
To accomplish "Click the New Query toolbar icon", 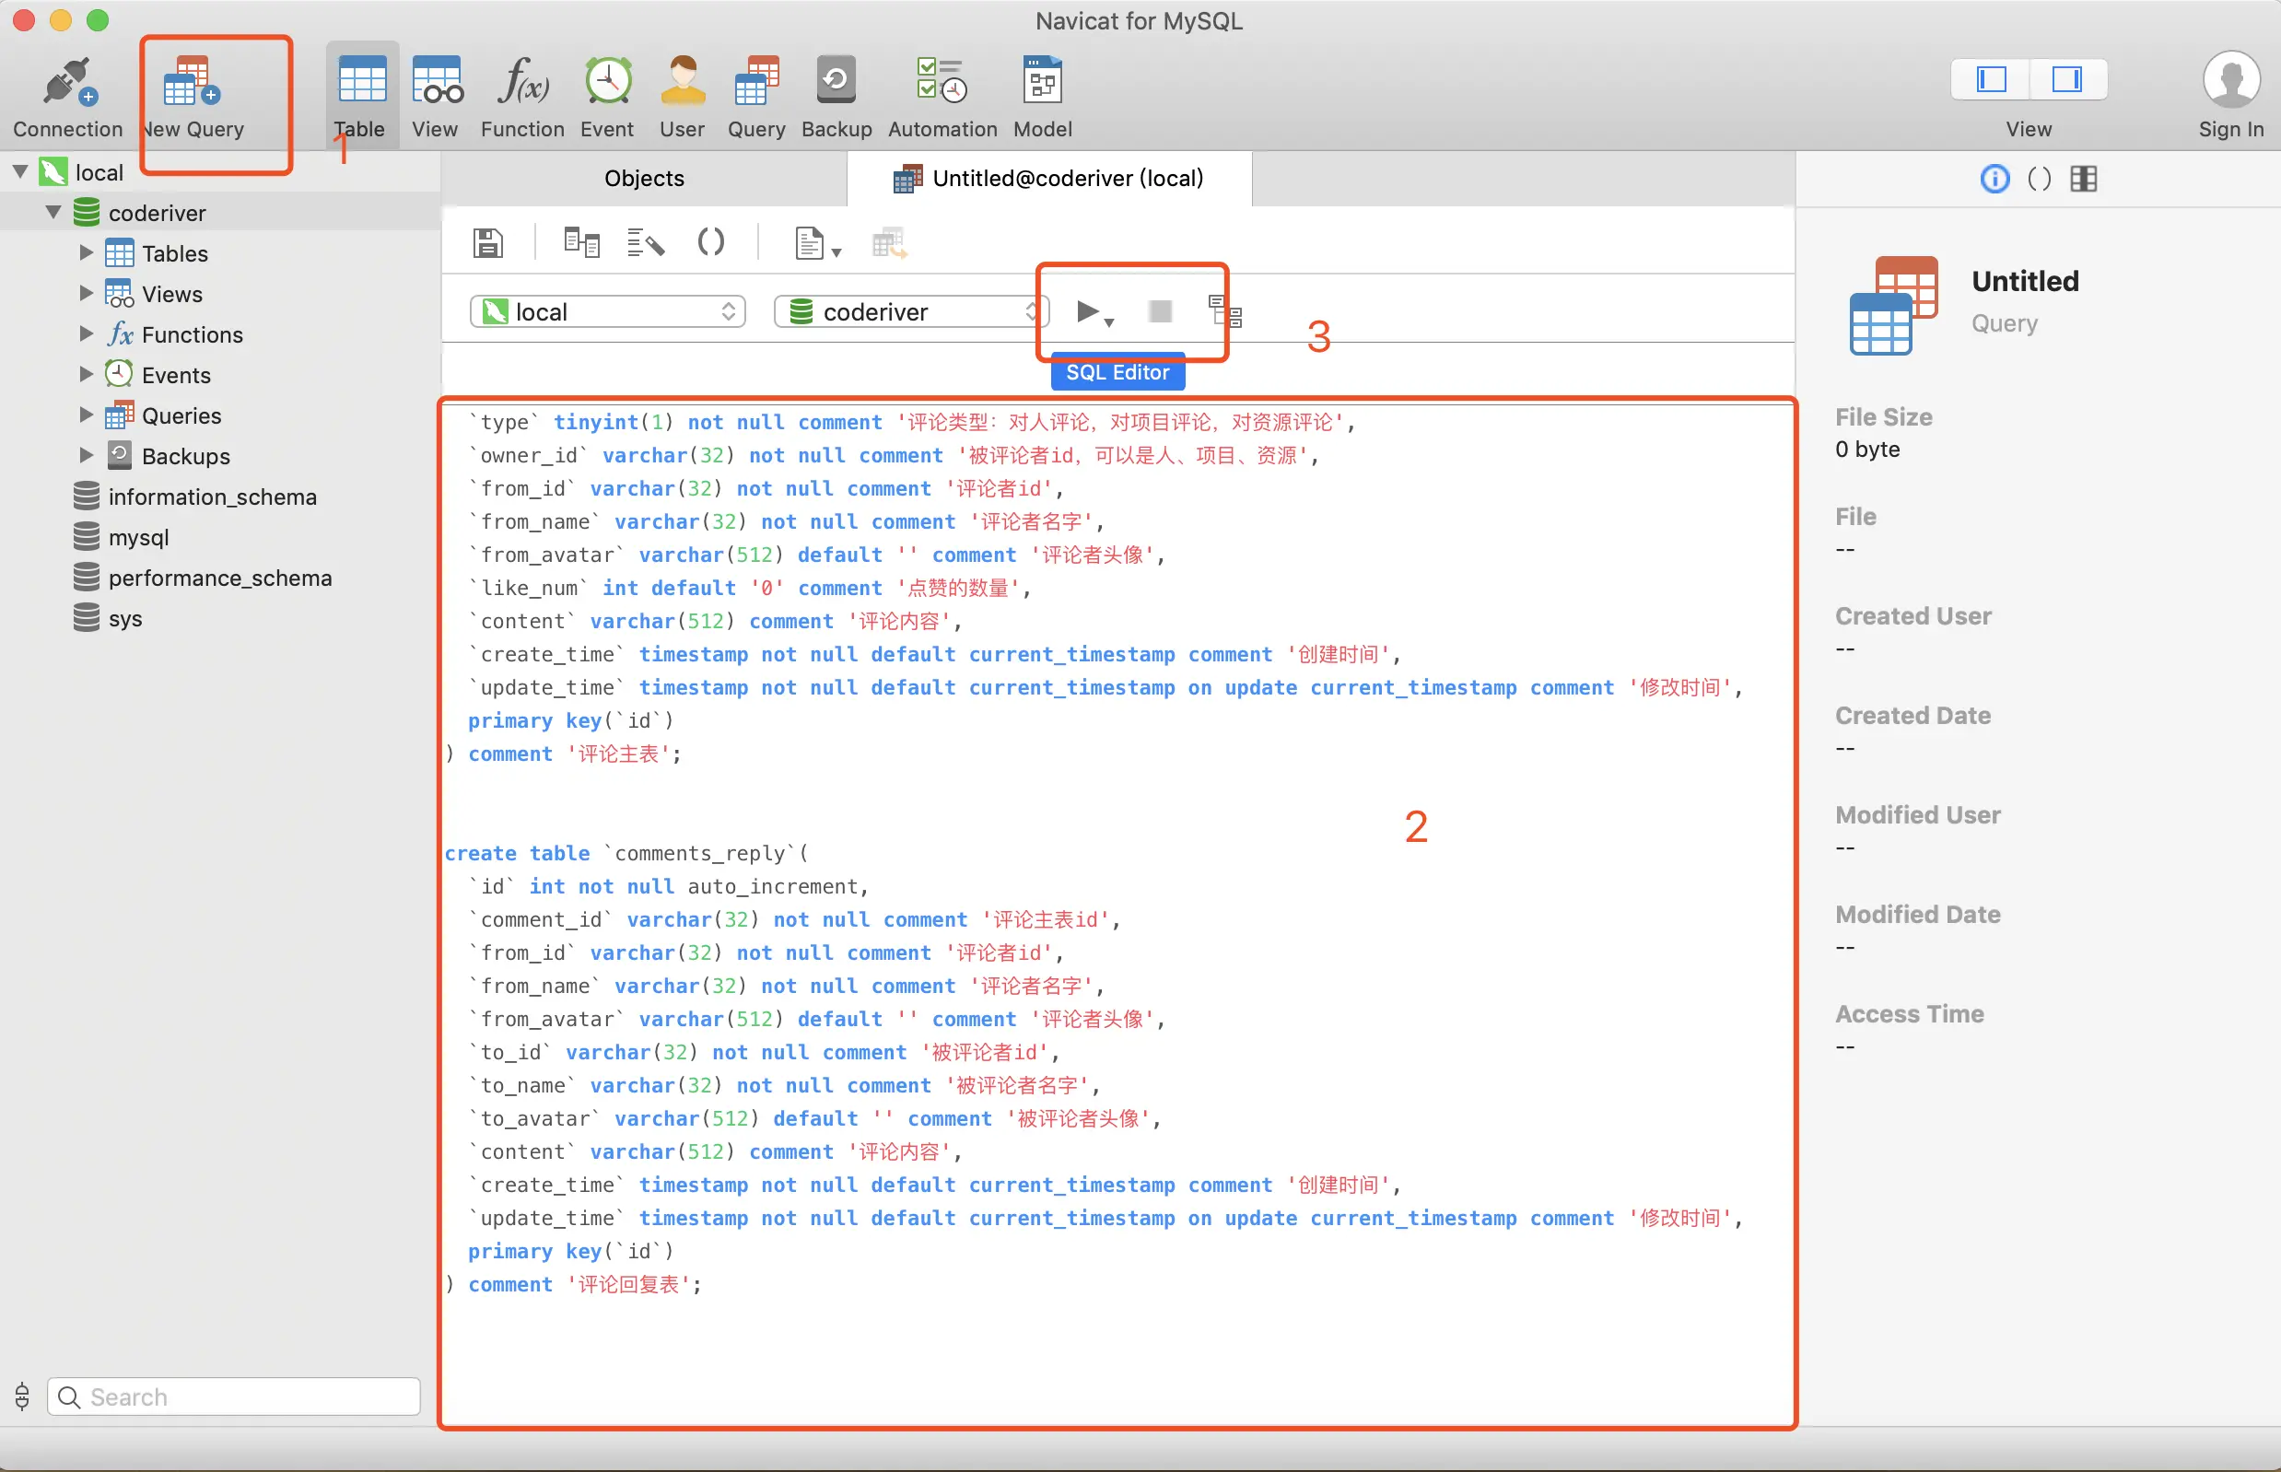I will pyautogui.click(x=192, y=84).
